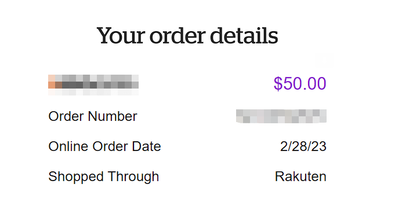
Task: Click the blurred order number value
Action: pos(281,116)
